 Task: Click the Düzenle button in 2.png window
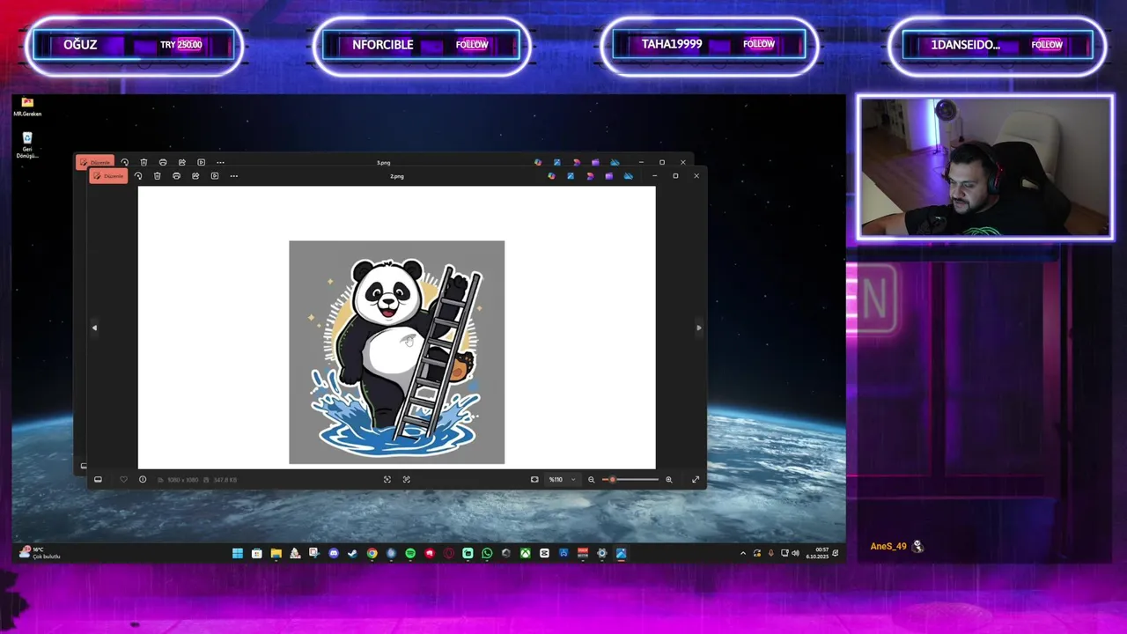point(108,176)
